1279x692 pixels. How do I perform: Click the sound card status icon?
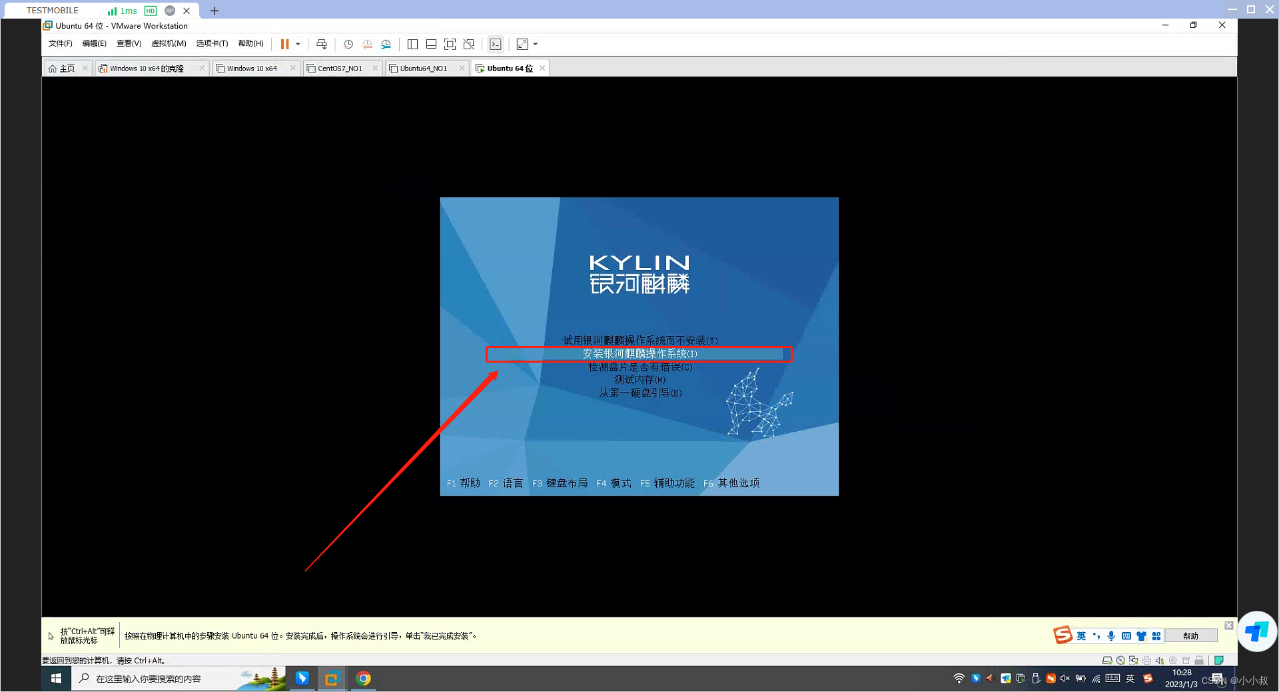tap(1160, 661)
